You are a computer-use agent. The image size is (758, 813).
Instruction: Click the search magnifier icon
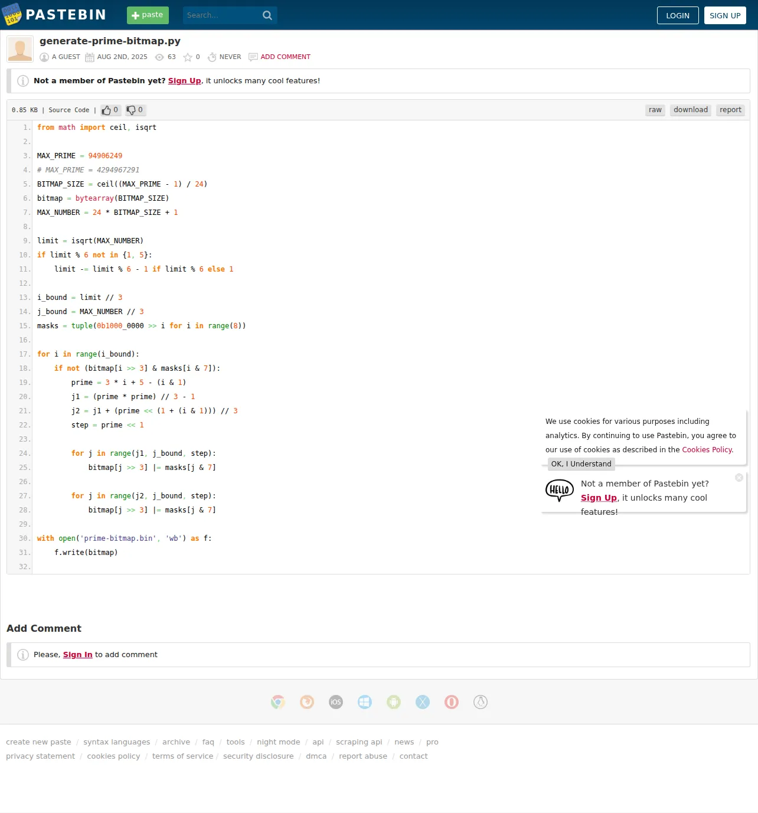tap(267, 15)
